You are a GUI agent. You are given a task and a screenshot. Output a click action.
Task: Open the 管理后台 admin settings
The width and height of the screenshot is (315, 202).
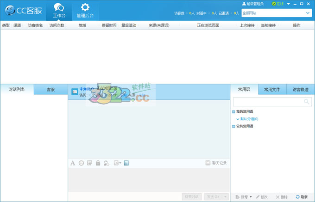click(85, 10)
